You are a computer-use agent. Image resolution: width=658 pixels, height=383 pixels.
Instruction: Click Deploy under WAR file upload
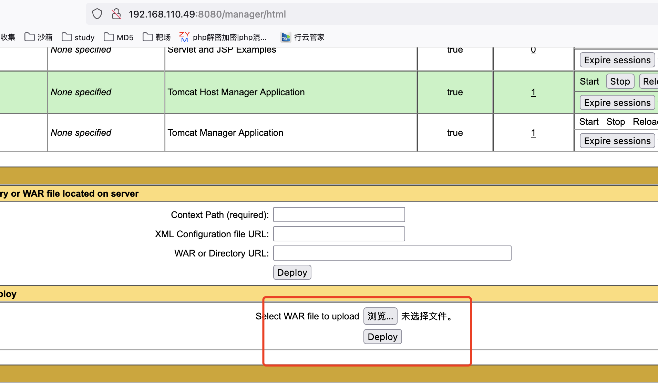point(382,337)
